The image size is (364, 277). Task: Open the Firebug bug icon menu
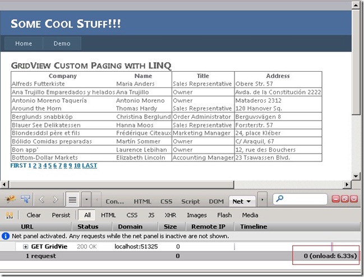(x=11, y=199)
